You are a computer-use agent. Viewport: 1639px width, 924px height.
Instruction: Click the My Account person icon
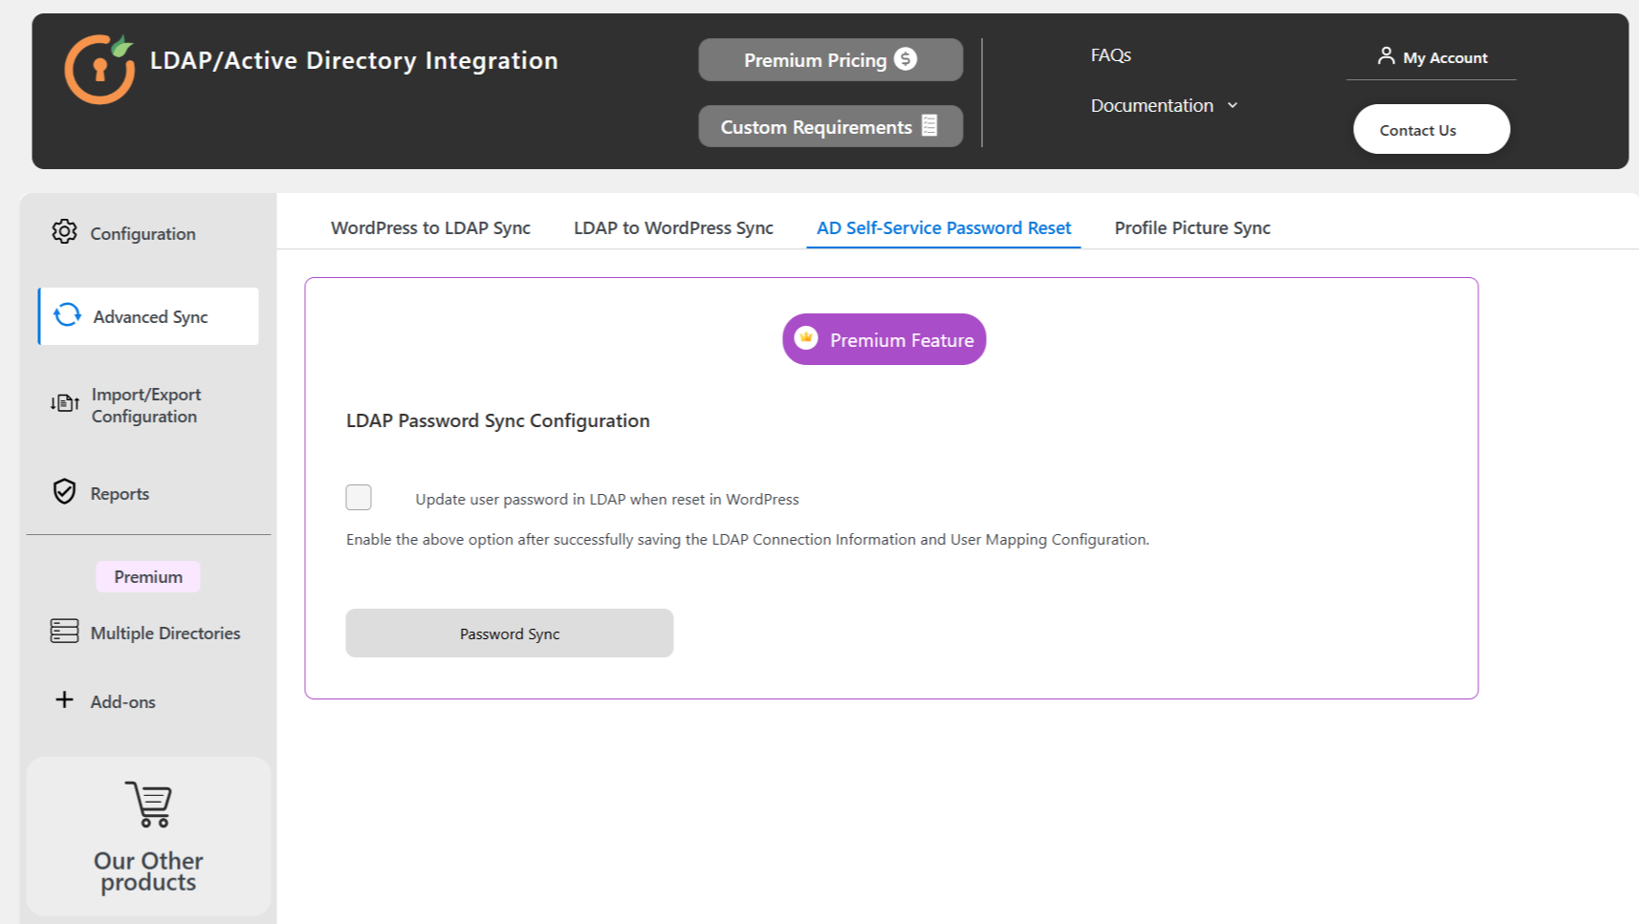point(1386,56)
